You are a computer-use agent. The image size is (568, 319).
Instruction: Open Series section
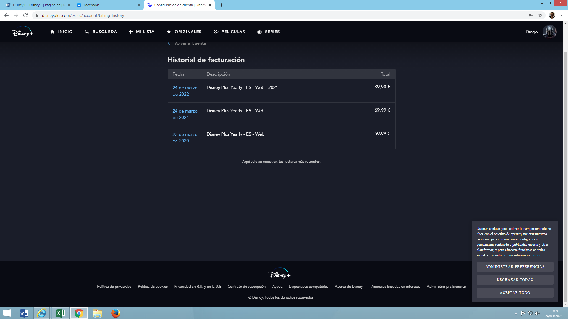(269, 32)
